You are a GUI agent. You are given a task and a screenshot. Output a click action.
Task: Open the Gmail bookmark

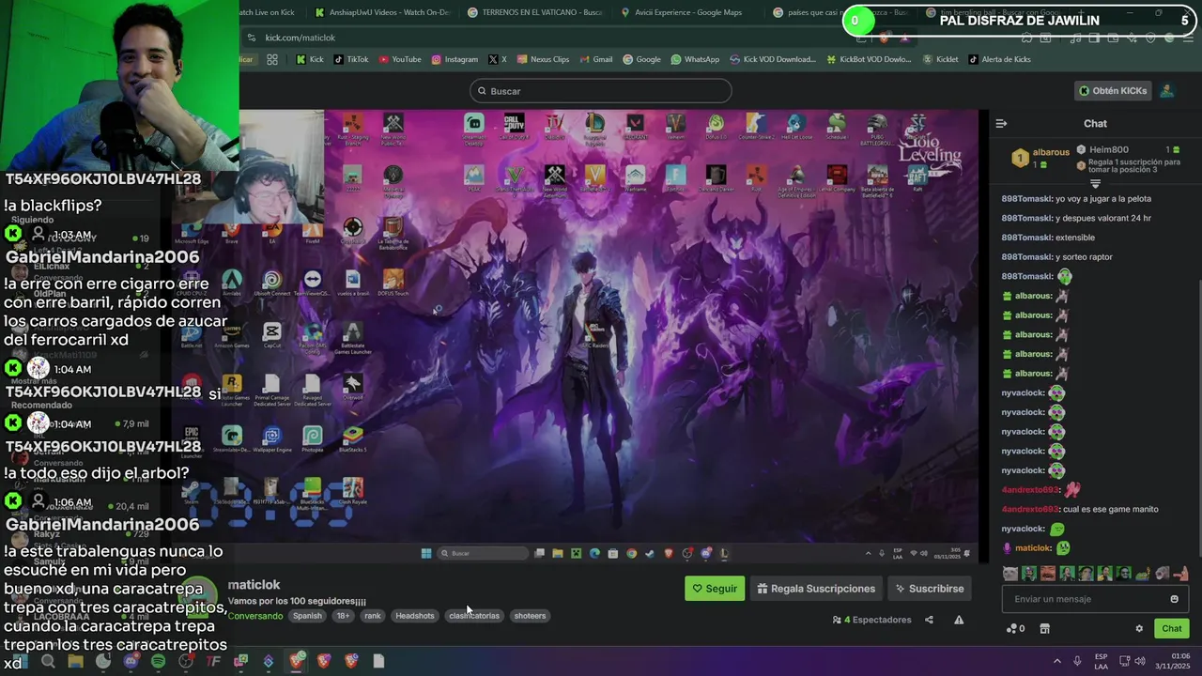(x=595, y=59)
